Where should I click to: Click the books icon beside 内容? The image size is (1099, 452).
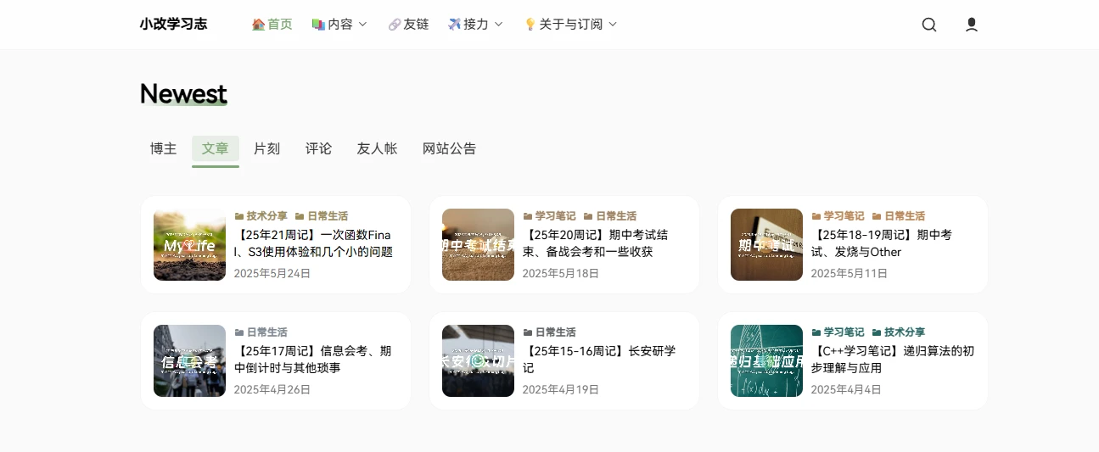click(x=318, y=25)
